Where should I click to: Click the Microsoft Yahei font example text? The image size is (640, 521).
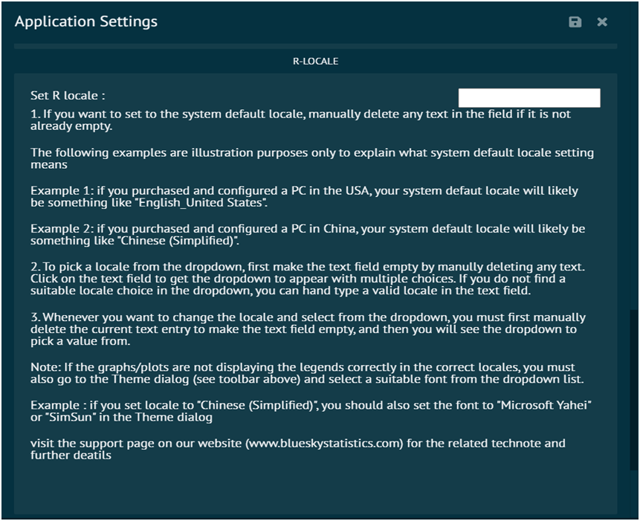point(543,405)
